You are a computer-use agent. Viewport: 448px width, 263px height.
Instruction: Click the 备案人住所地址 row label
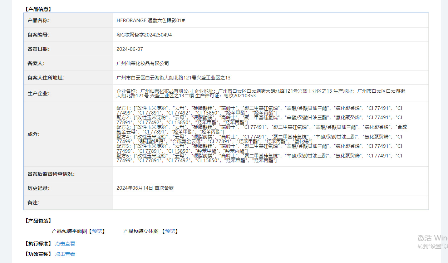(x=46, y=78)
